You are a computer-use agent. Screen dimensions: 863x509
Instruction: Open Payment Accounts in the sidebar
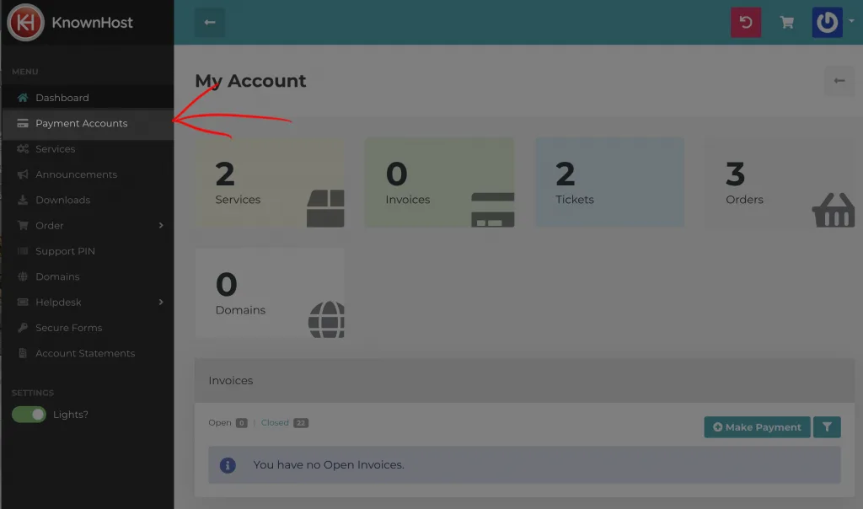pos(81,124)
